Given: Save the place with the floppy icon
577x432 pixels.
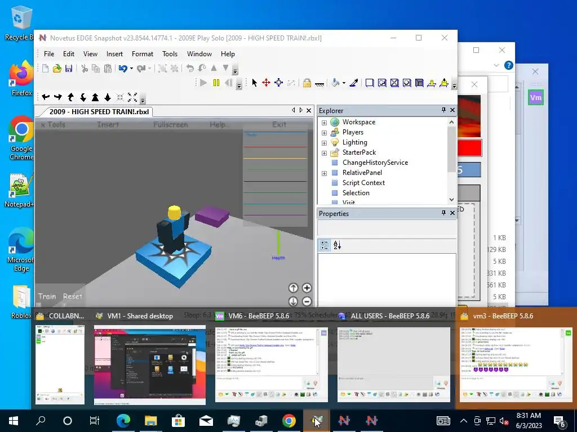Looking at the screenshot, I should pyautogui.click(x=69, y=68).
